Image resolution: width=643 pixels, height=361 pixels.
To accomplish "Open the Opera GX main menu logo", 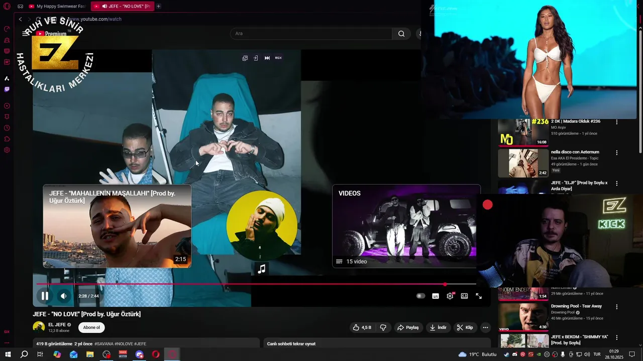I will (x=7, y=6).
